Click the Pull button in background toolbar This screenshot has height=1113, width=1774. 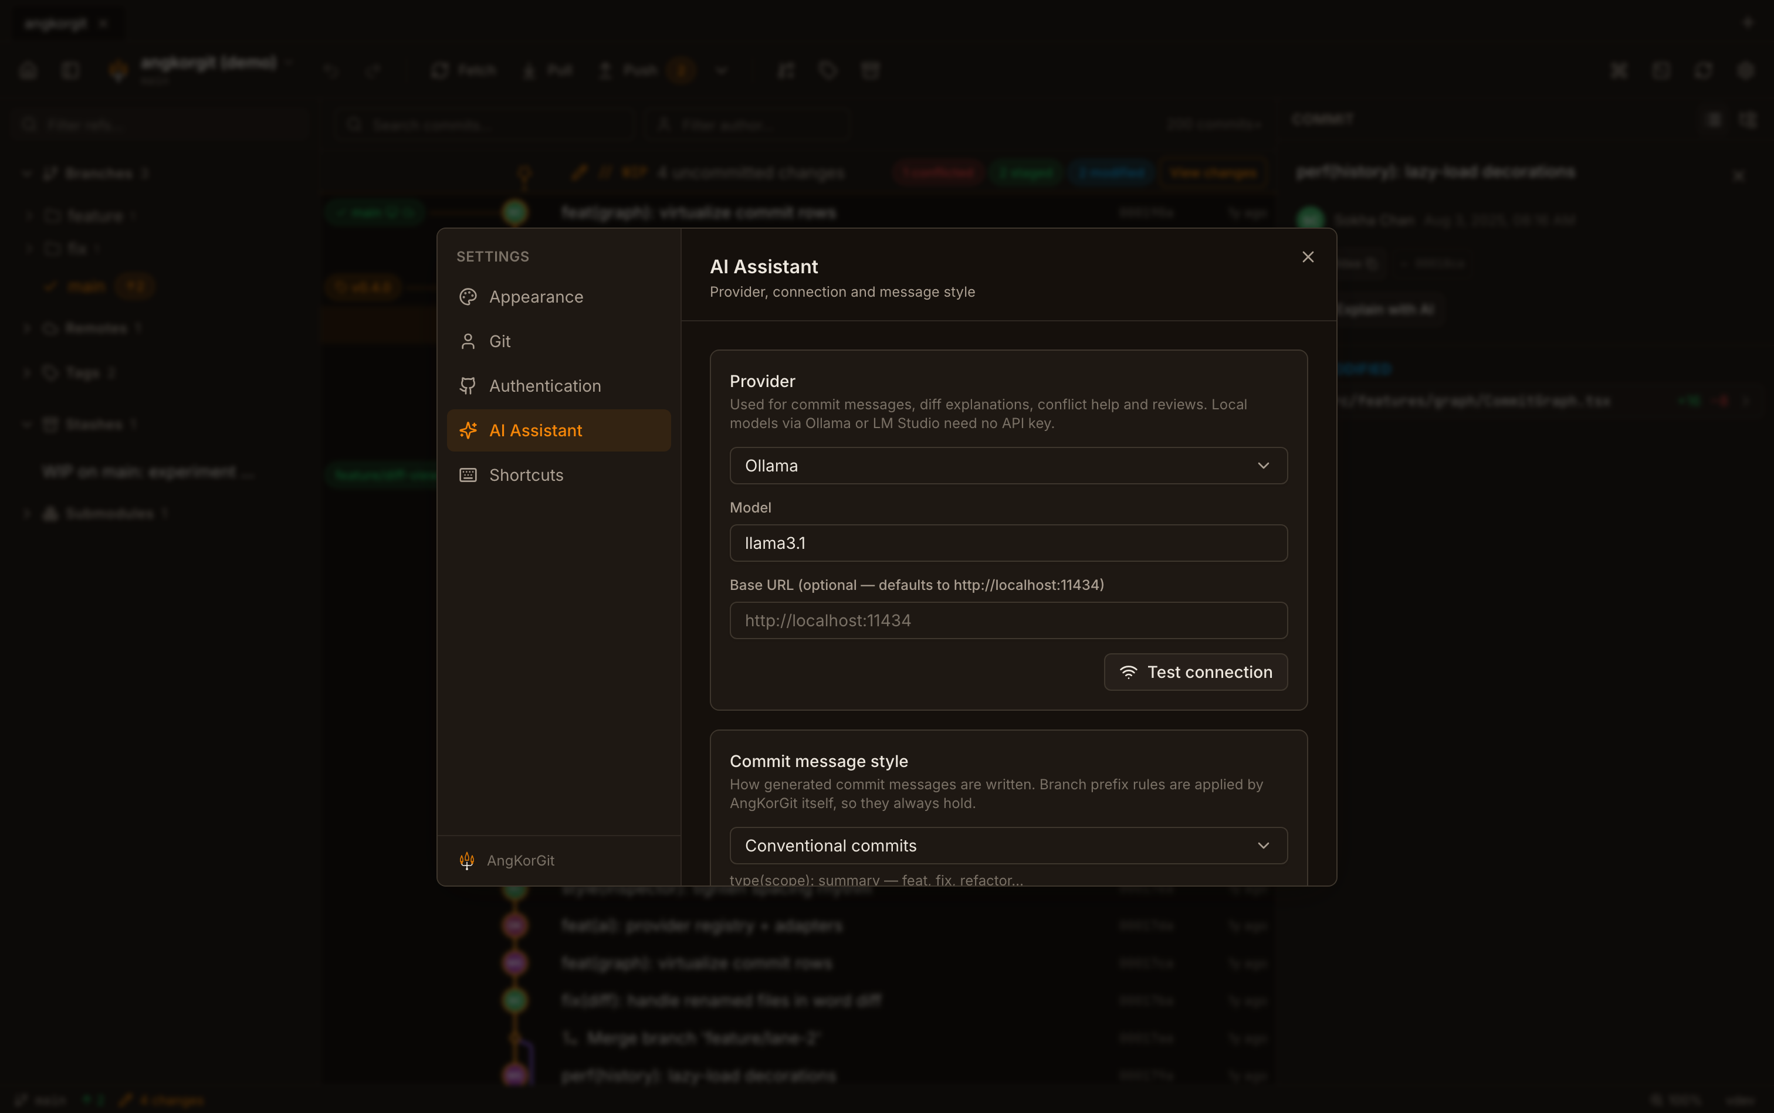(x=548, y=71)
